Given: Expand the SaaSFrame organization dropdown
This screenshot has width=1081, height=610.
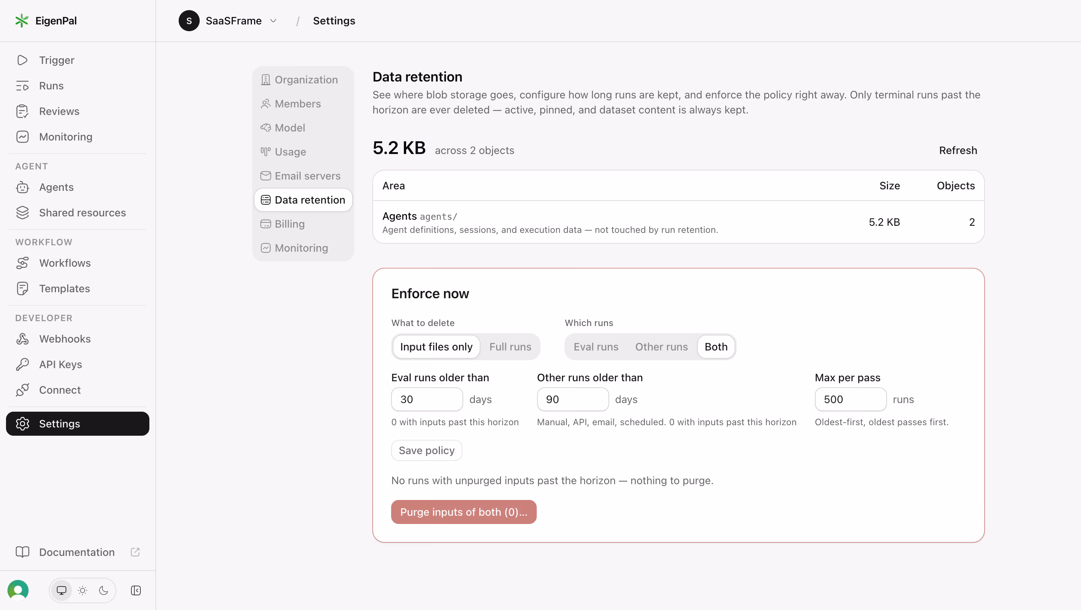Looking at the screenshot, I should 228,21.
